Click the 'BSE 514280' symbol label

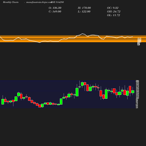pos(58,2)
